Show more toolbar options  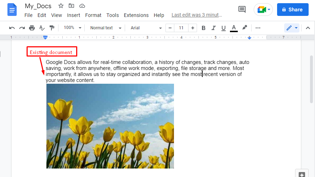(258, 28)
